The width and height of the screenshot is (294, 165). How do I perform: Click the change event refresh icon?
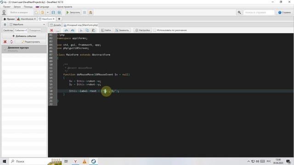click(x=11, y=42)
